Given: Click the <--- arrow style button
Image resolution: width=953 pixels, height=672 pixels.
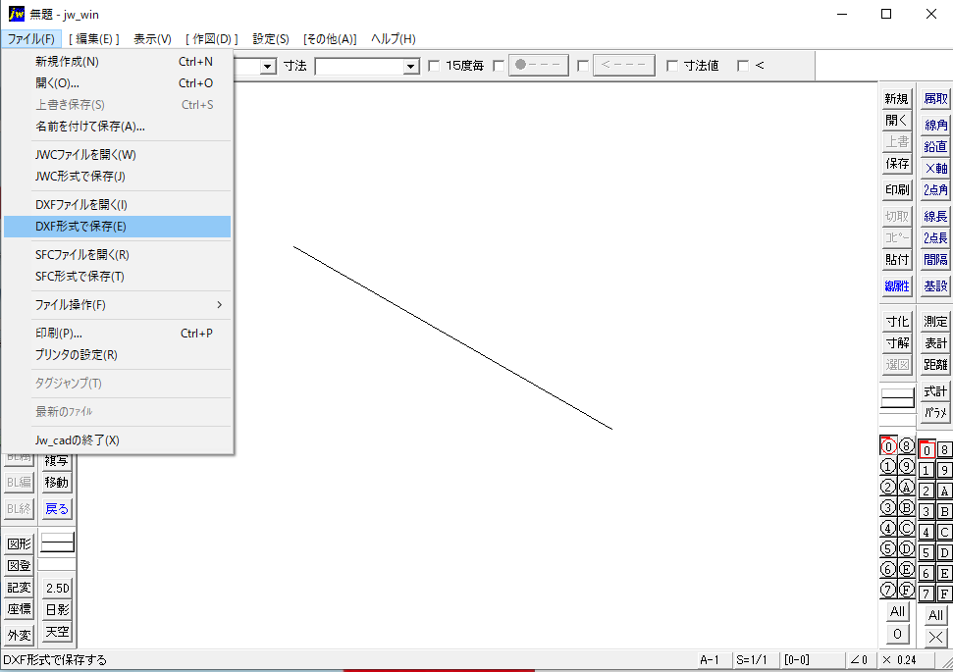Looking at the screenshot, I should (x=624, y=65).
